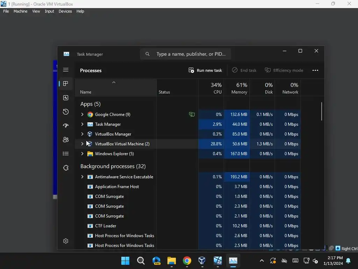Click the process list vertical scrollbar

(x=322, y=111)
